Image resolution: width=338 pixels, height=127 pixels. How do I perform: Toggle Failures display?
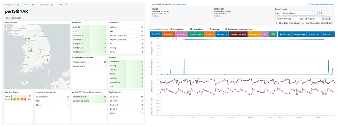click(328, 34)
